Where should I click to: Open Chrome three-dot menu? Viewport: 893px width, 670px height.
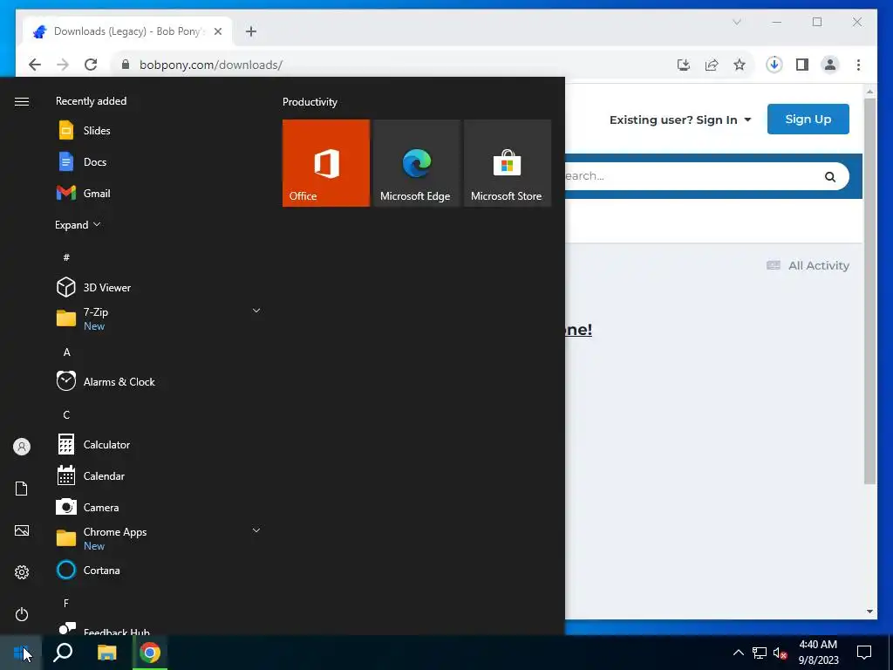pyautogui.click(x=858, y=65)
